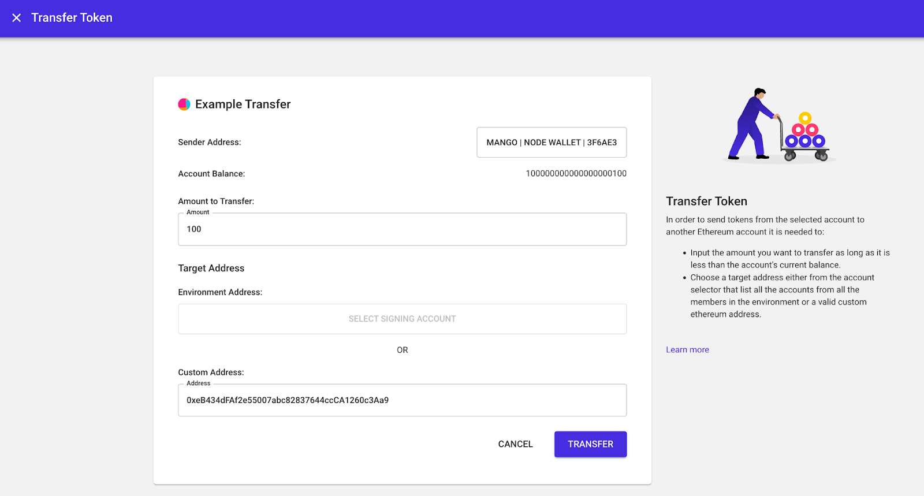This screenshot has height=496, width=924.
Task: Click the Example Transfer heading
Action: click(243, 104)
